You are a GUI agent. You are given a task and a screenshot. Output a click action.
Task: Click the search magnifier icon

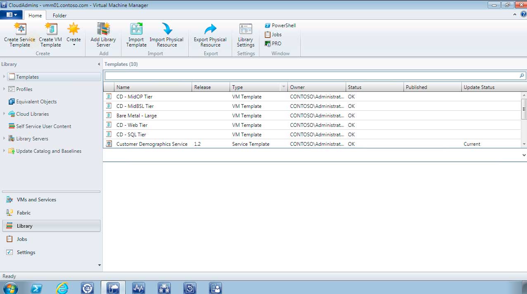[522, 76]
